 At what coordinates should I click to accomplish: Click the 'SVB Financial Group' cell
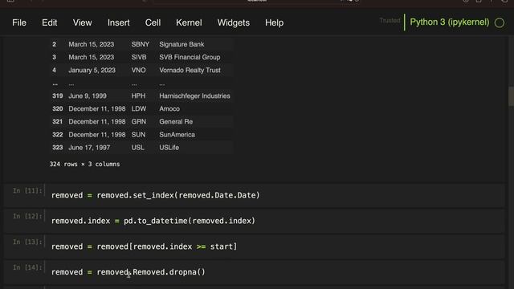pyautogui.click(x=190, y=57)
